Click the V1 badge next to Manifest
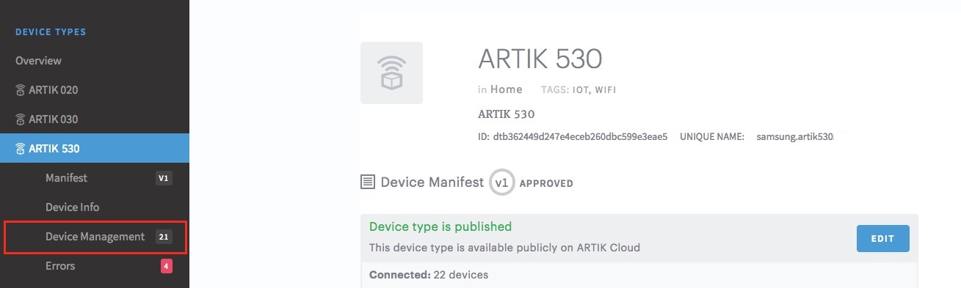 point(164,178)
